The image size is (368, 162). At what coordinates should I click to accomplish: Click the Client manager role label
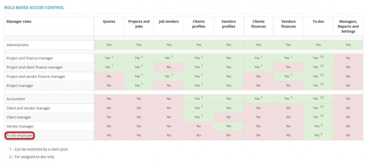(19, 117)
